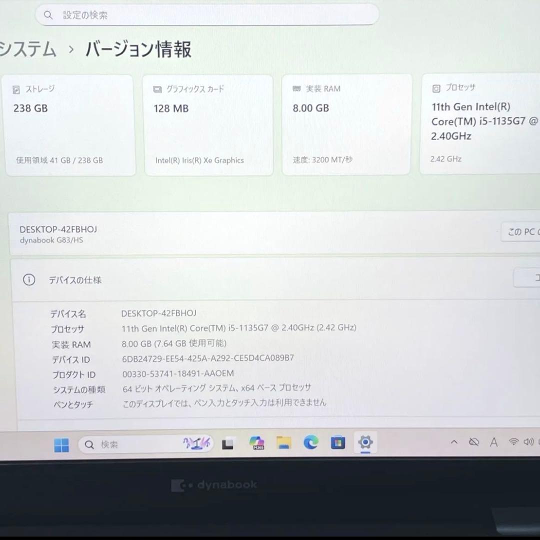Open Windows Settings gear on taskbar
Image resolution: width=540 pixels, height=540 pixels.
(x=365, y=443)
